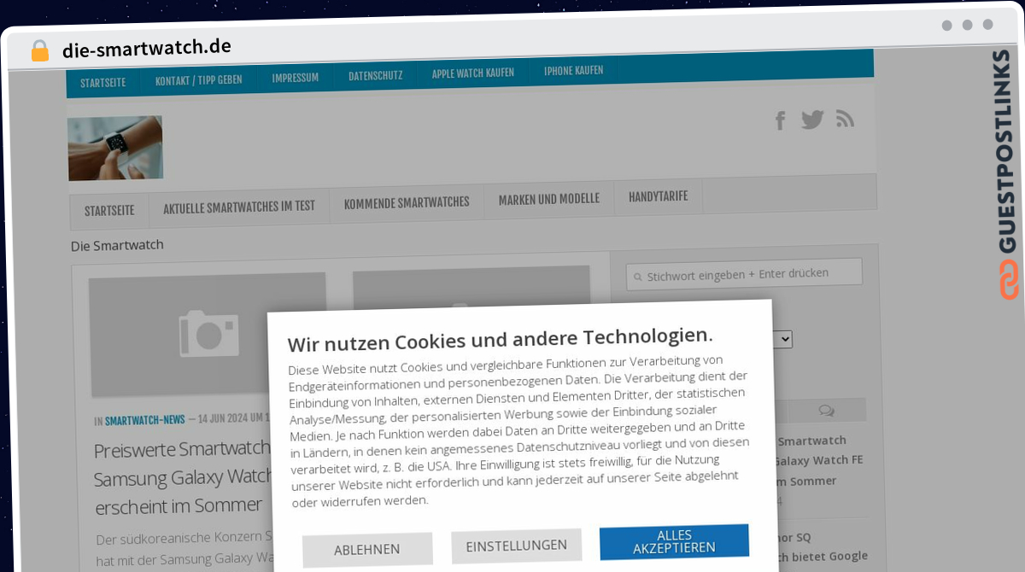Open the sidebar dropdown select box
The height and width of the screenshot is (572, 1025).
[x=782, y=339]
